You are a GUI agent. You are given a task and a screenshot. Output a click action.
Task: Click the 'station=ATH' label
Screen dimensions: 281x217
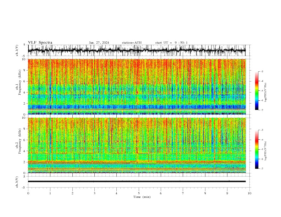[x=132, y=43]
